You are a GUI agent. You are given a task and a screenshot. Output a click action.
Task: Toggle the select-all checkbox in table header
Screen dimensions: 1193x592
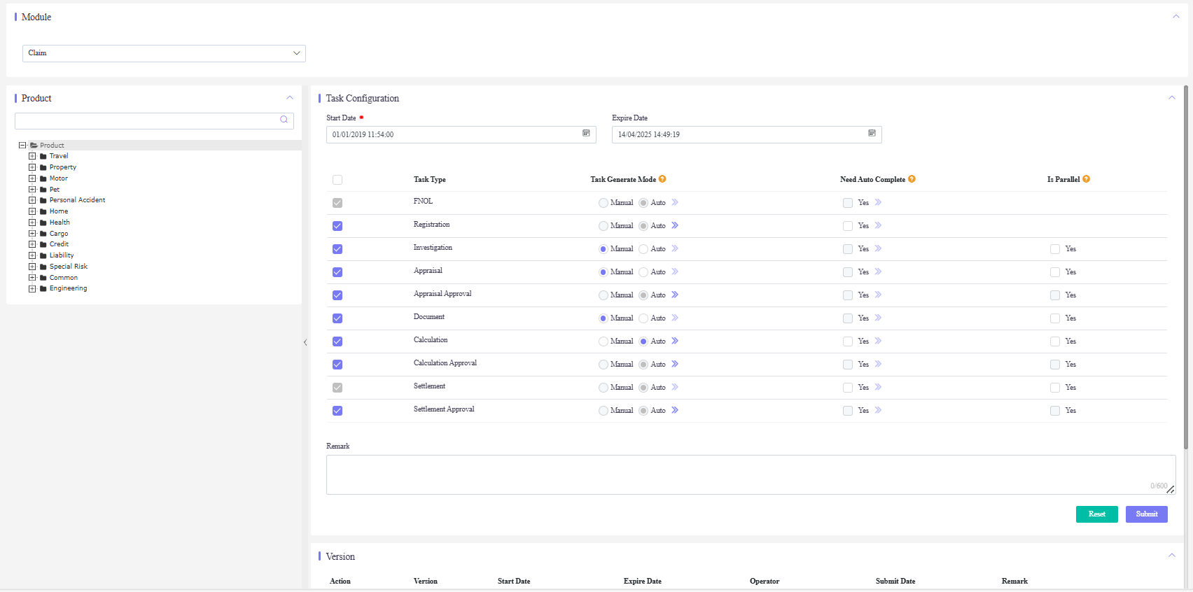tap(337, 180)
